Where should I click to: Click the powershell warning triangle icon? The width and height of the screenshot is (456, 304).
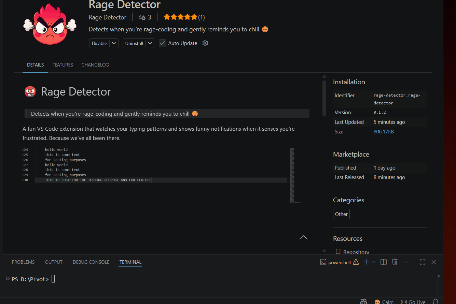(x=356, y=262)
